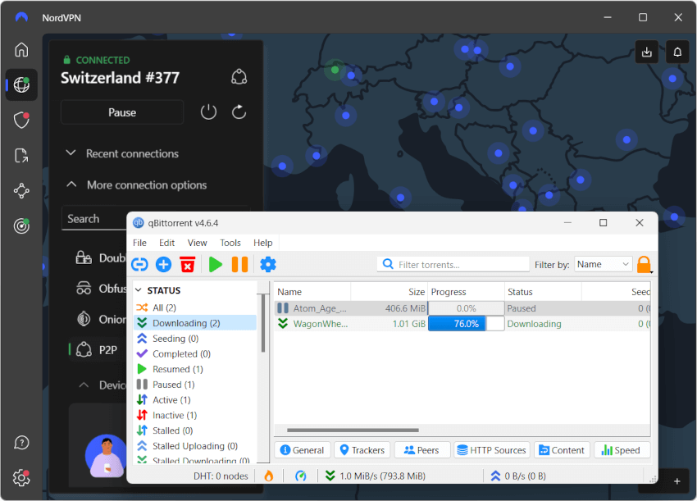Collapse the Devices section chevron
The image size is (697, 501).
coord(84,385)
